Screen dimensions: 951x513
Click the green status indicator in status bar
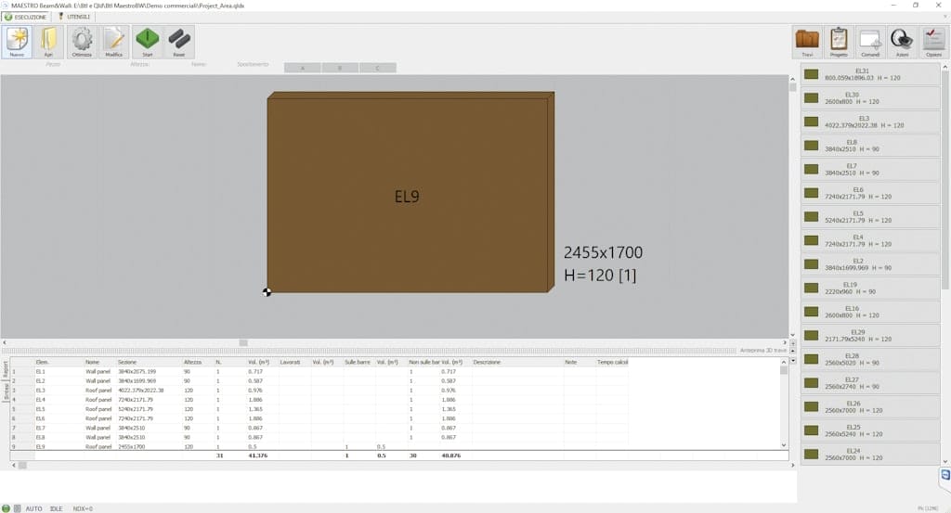tap(6, 508)
